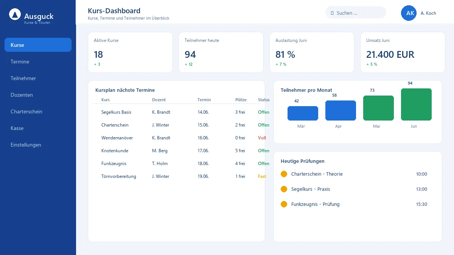This screenshot has height=255, width=454.
Task: Click the 19.06. date cell
Action: (203, 176)
